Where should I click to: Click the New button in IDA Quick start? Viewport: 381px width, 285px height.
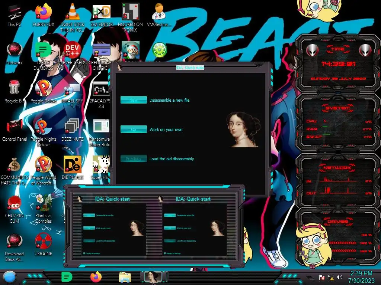pos(134,100)
